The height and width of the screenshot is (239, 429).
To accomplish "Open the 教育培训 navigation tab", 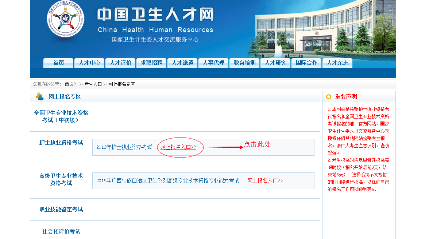I will [x=244, y=63].
